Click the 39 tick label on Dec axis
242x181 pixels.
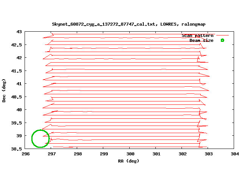tap(19, 136)
